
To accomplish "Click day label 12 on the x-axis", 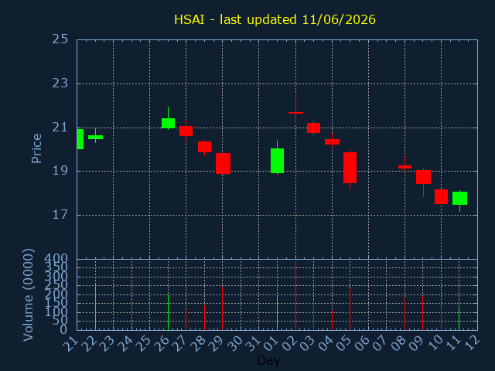I will 471,342.
